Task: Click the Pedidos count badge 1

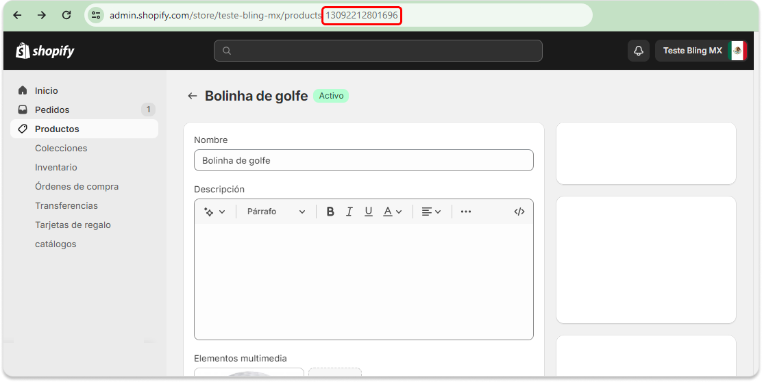Action: click(x=148, y=110)
